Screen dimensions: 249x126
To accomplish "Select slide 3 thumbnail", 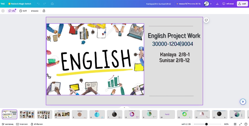I will (x=45, y=114).
